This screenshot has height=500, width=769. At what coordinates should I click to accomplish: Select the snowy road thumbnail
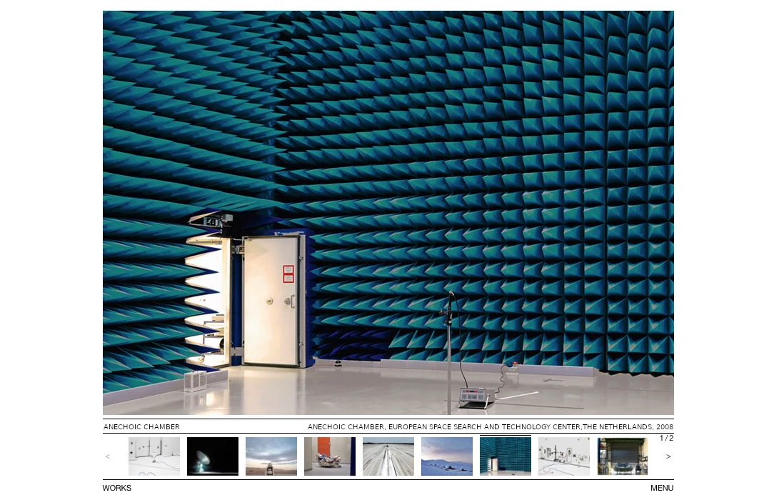(388, 456)
